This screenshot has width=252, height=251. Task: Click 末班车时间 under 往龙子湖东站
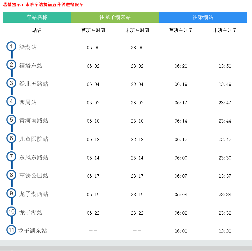(x=137, y=30)
